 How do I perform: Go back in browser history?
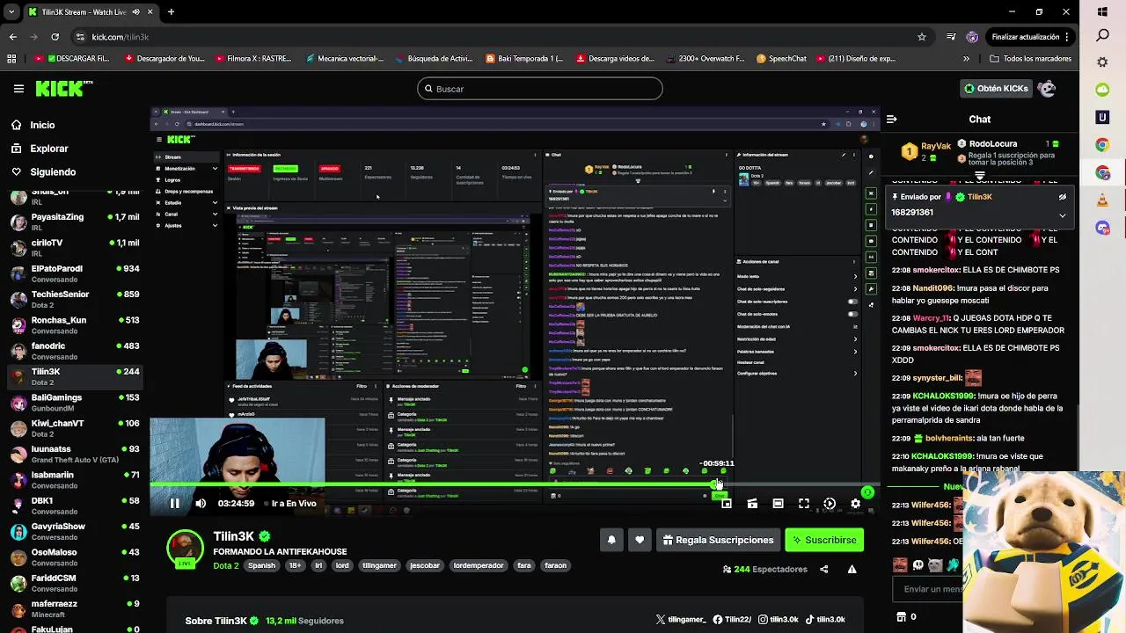pyautogui.click(x=12, y=37)
